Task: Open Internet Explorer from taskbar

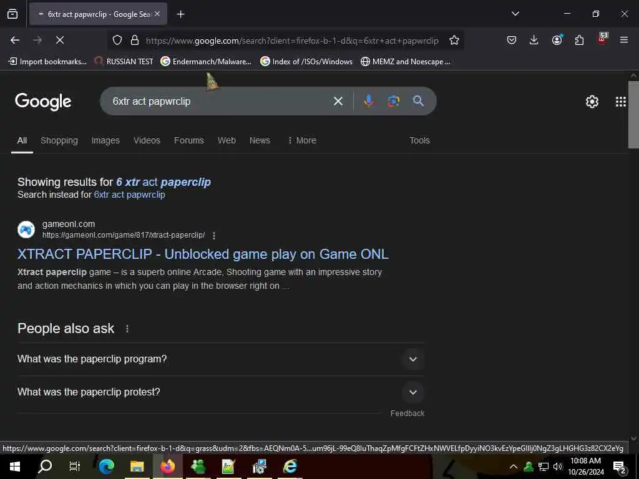Action: point(290,467)
